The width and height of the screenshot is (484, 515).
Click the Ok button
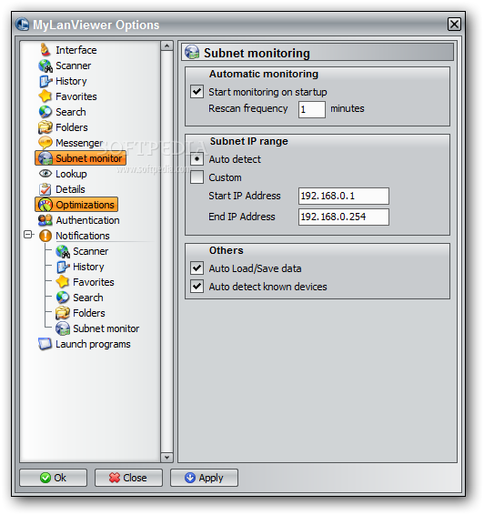pos(53,478)
